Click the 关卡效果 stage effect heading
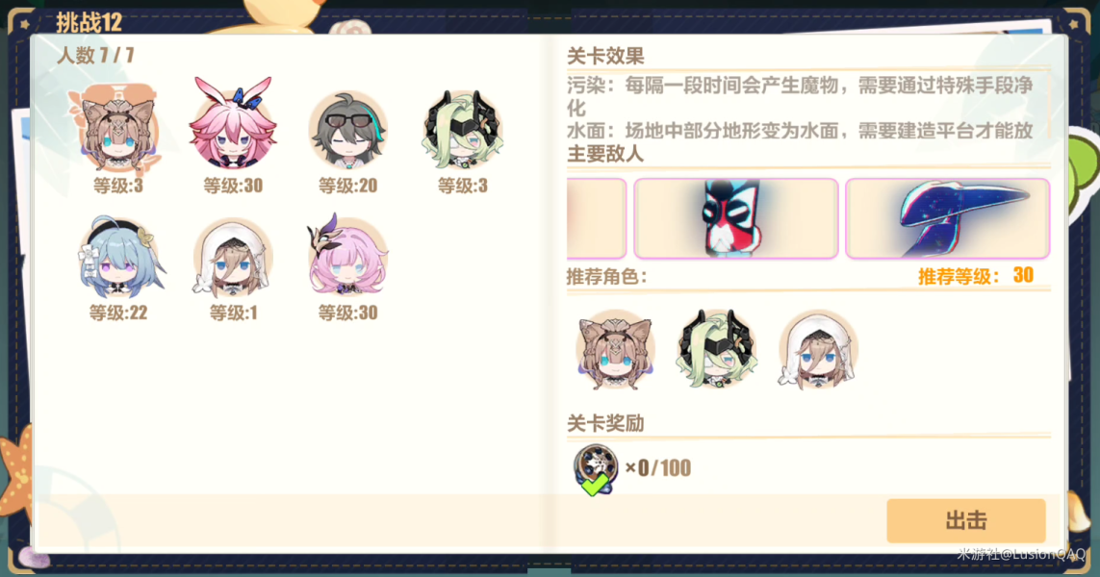 [x=605, y=56]
